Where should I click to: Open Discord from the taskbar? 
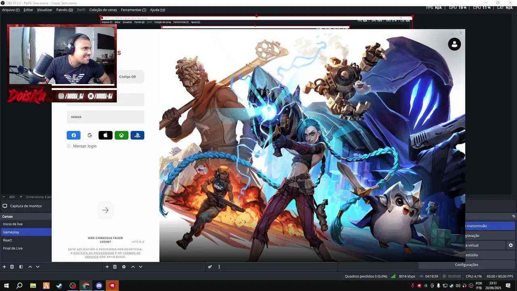tap(99, 286)
